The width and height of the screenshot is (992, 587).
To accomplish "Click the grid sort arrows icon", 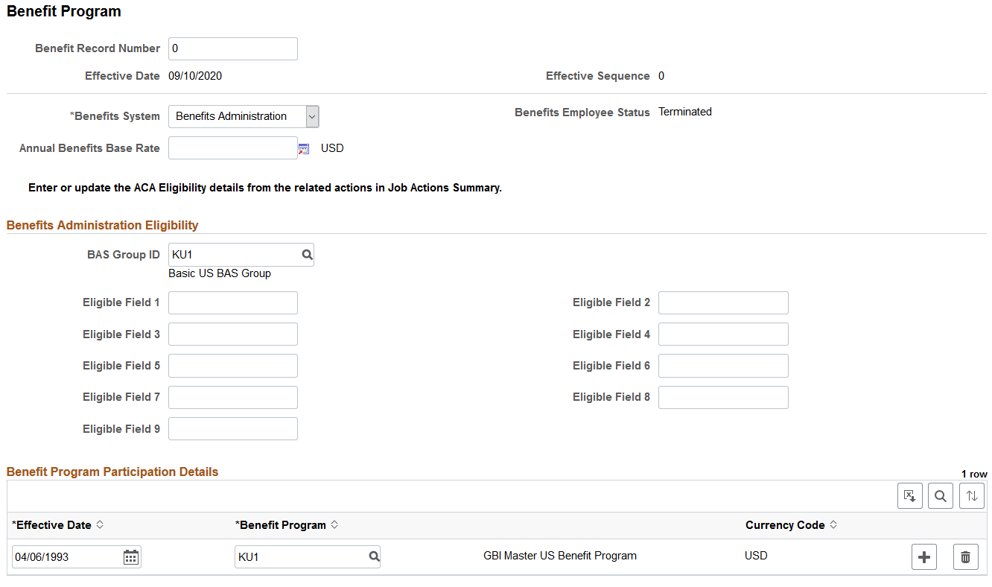I will (972, 495).
